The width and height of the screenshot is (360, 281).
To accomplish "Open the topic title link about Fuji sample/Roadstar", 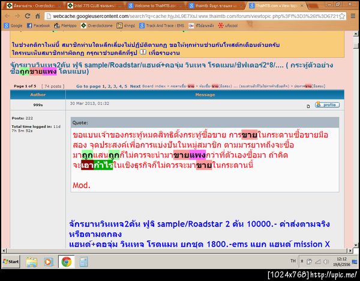I will point(171,68).
